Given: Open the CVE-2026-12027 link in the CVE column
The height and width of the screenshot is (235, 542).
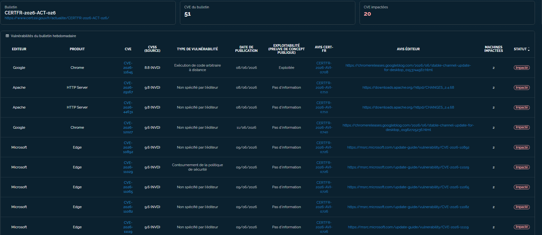Looking at the screenshot, I should [128, 127].
